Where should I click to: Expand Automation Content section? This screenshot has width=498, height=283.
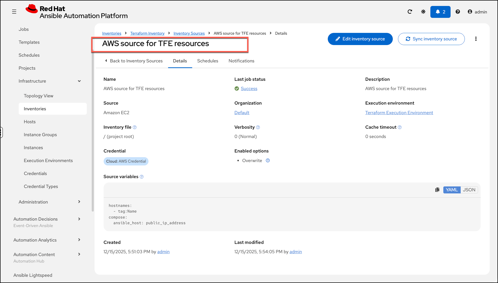coord(79,254)
